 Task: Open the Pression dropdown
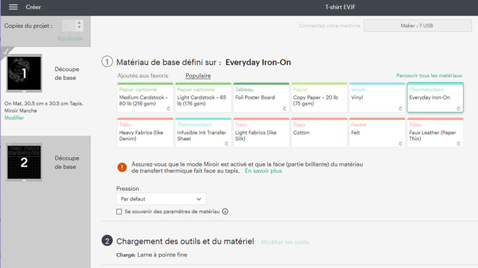[x=161, y=199]
